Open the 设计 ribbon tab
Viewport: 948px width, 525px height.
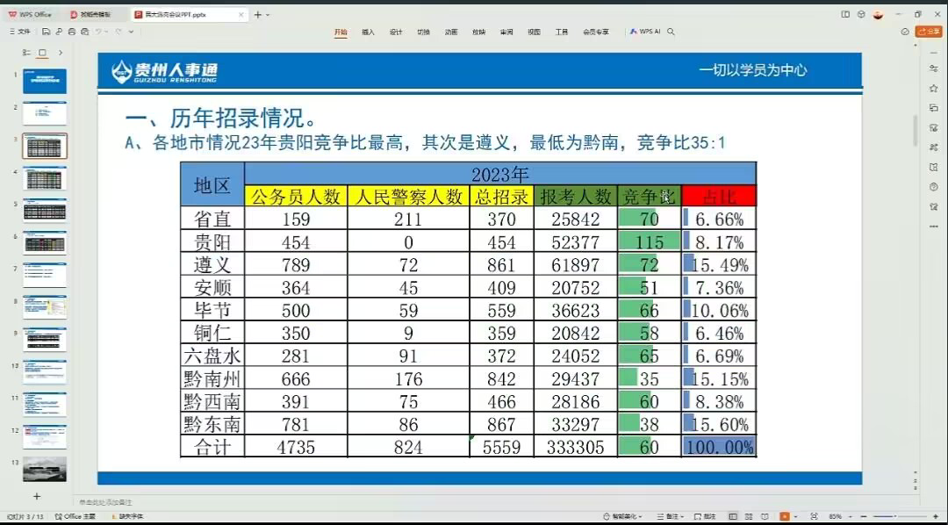[x=396, y=32]
